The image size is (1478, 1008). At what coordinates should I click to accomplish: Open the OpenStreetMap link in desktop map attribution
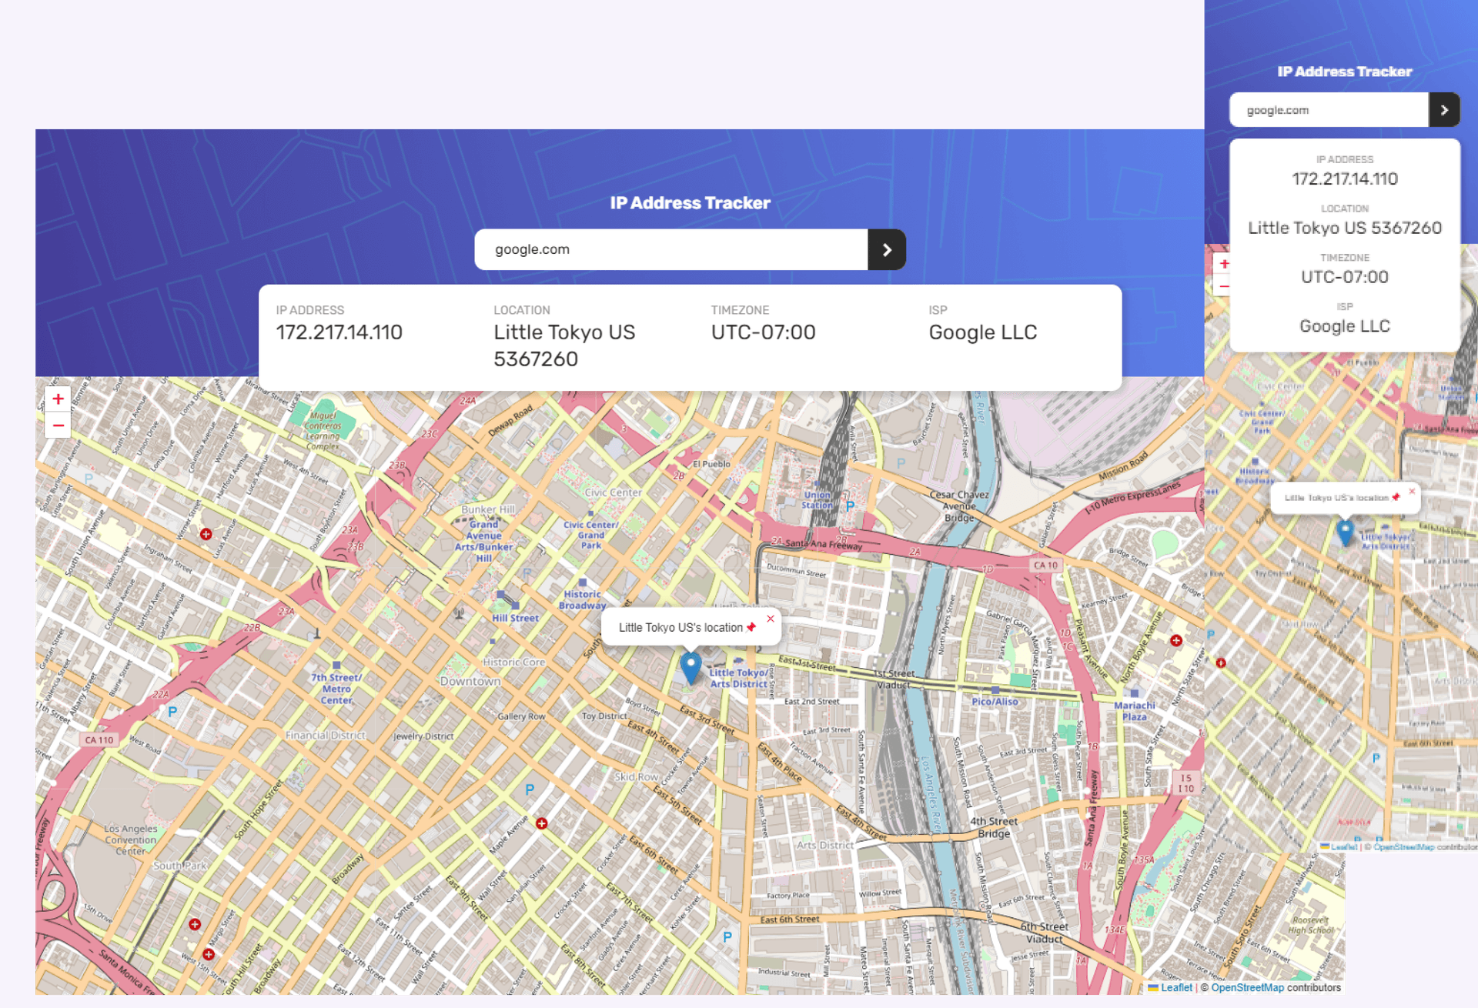(1247, 987)
